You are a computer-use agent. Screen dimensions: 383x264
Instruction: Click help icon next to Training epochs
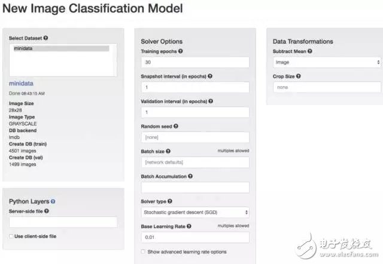[x=181, y=51]
